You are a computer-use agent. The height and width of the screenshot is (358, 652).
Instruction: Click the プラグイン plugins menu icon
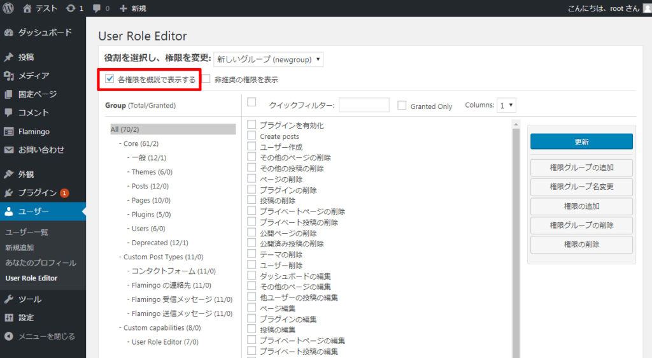coord(9,193)
